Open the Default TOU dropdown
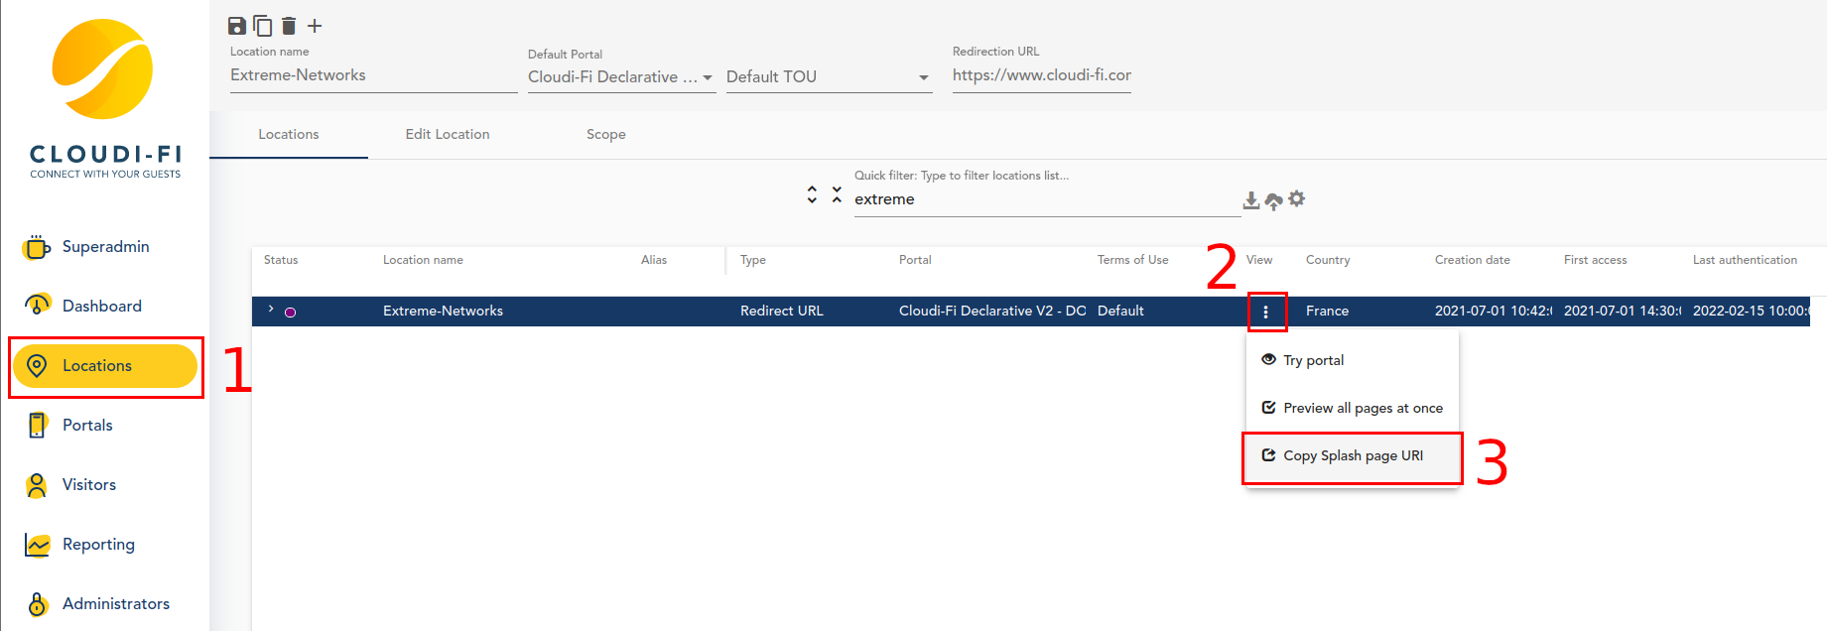 pyautogui.click(x=829, y=76)
